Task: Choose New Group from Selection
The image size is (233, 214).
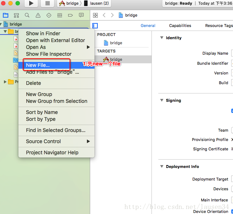Action: pyautogui.click(x=57, y=101)
